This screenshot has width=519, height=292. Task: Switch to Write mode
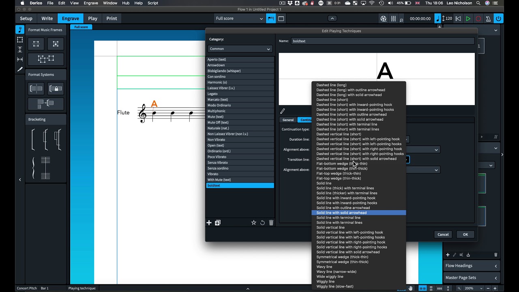point(47,19)
